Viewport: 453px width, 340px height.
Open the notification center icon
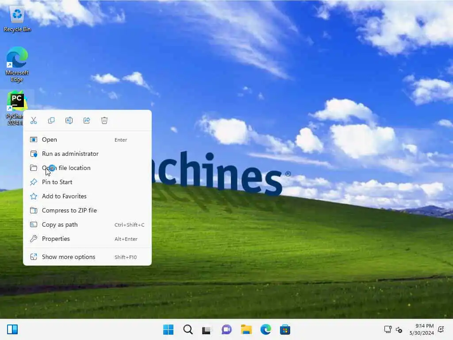click(x=441, y=329)
